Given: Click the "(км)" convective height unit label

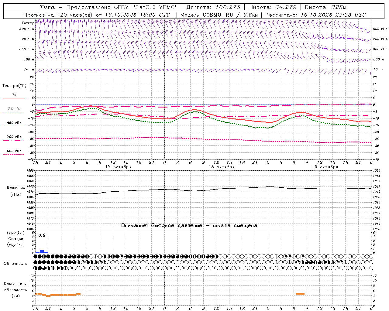Looking at the screenshot, I should pos(15,296).
